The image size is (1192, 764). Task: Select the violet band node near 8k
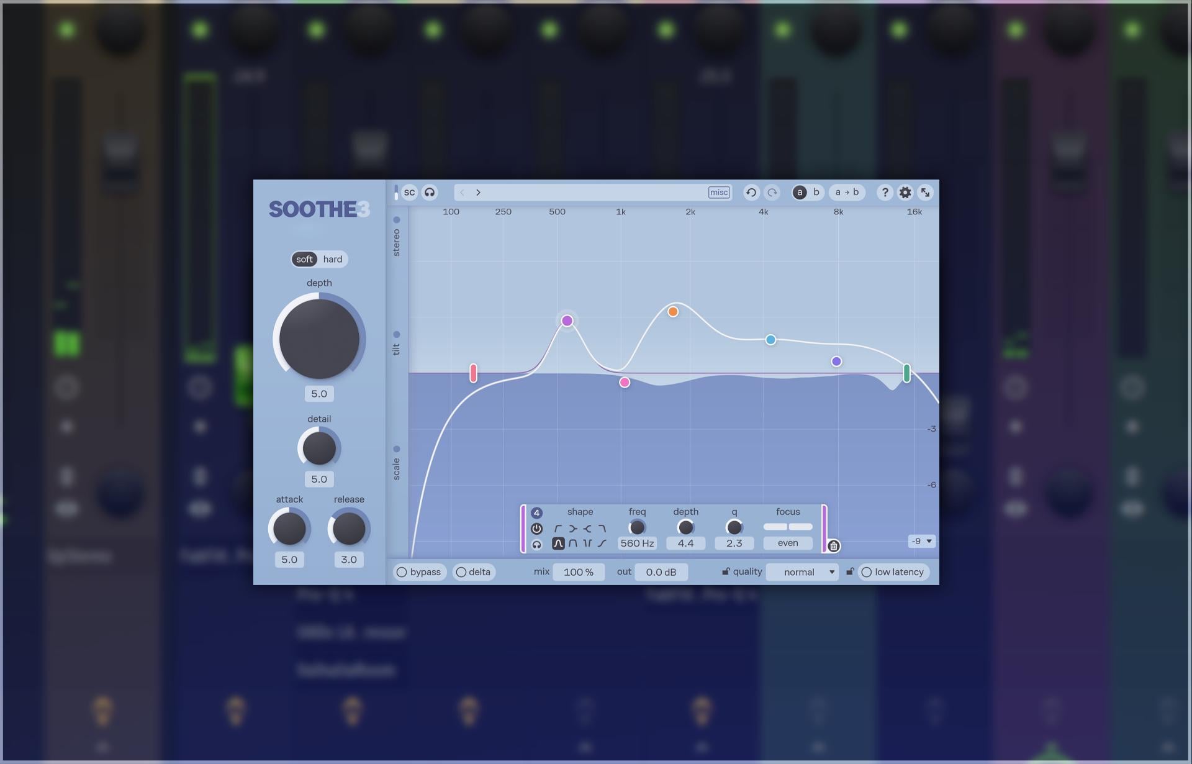click(x=836, y=362)
